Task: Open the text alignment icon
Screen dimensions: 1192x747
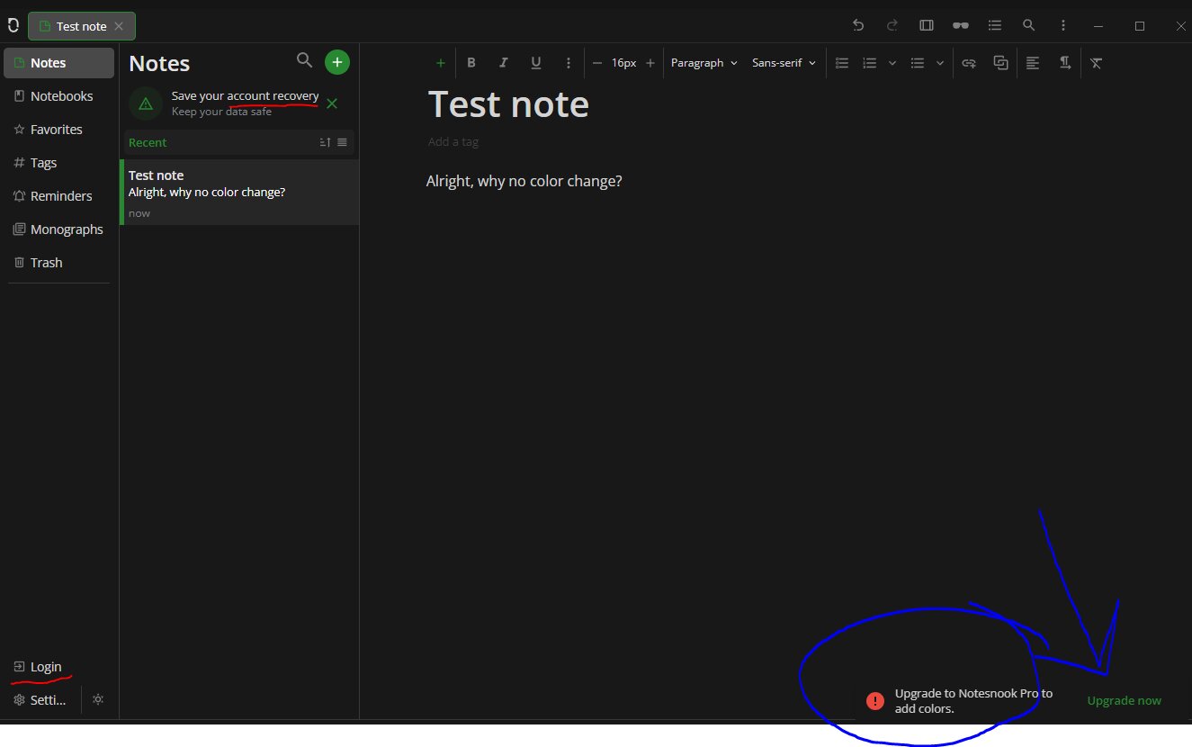Action: [x=1033, y=63]
